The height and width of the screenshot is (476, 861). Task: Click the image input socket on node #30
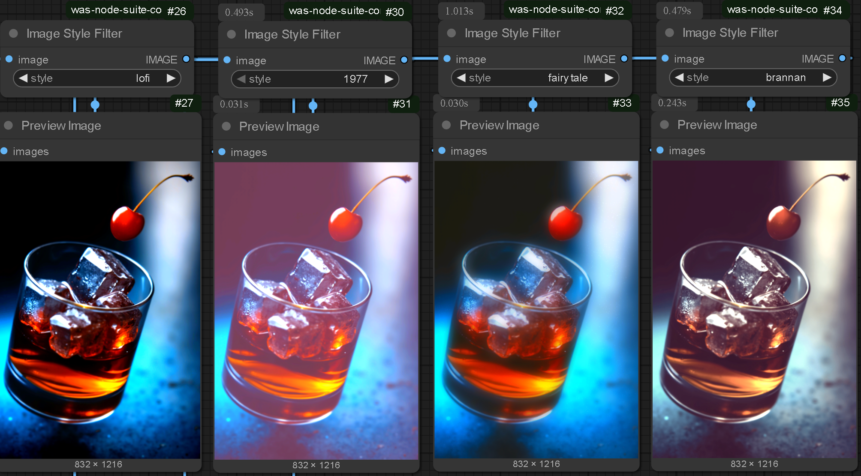227,60
